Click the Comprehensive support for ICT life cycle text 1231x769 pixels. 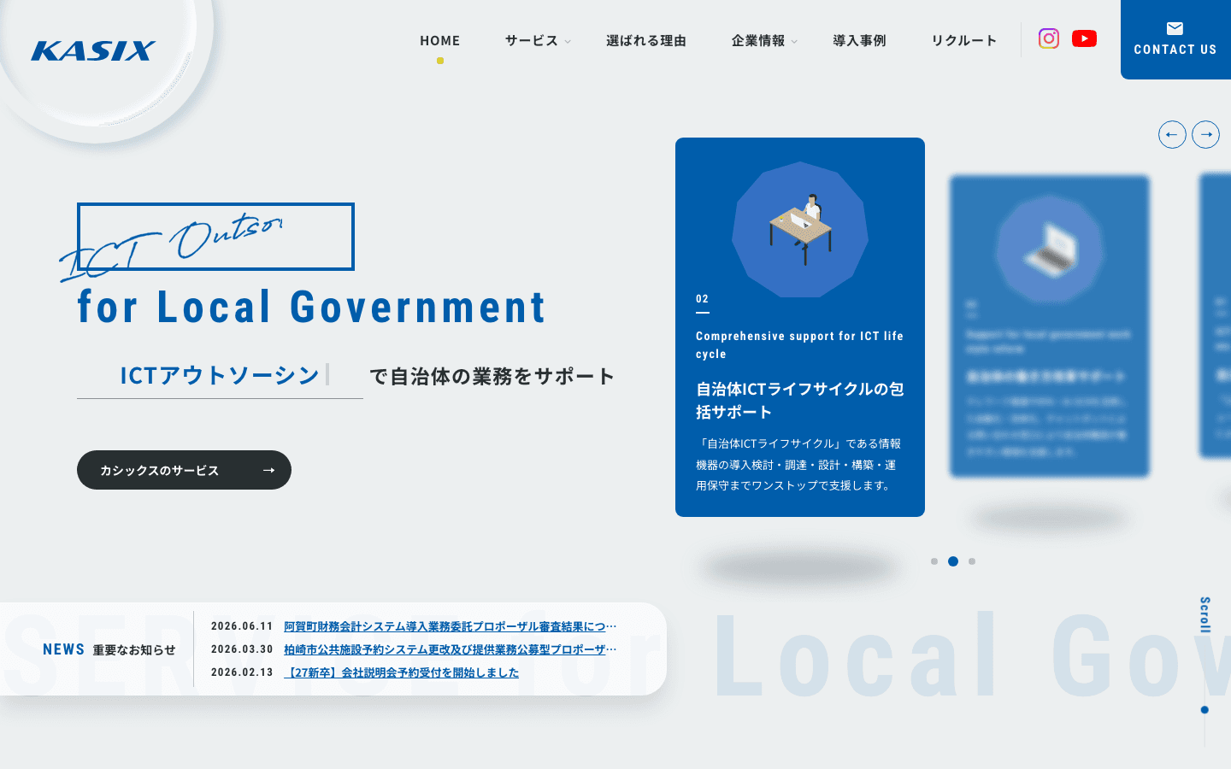point(799,345)
